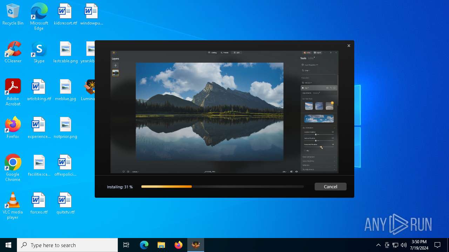Open Task View from the taskbar
Viewport: 449px width, 252px height.
[126, 245]
